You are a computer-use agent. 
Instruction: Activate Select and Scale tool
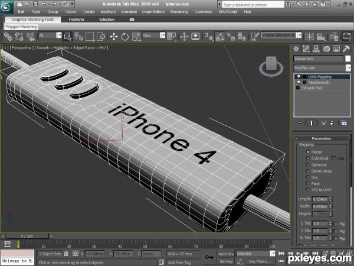click(136, 36)
